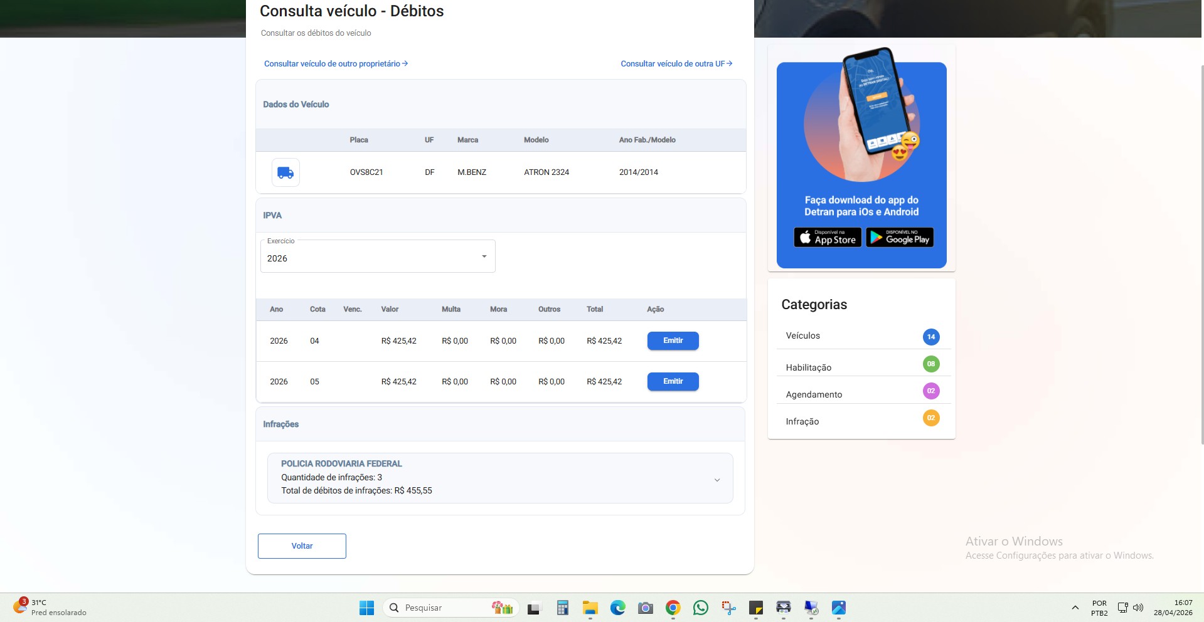This screenshot has width=1204, height=622.
Task: Click the blue truck vehicle icon
Action: point(285,172)
